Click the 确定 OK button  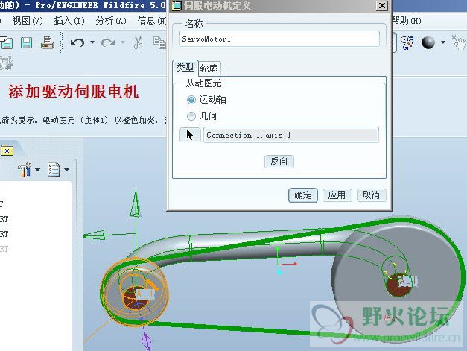pyautogui.click(x=303, y=195)
